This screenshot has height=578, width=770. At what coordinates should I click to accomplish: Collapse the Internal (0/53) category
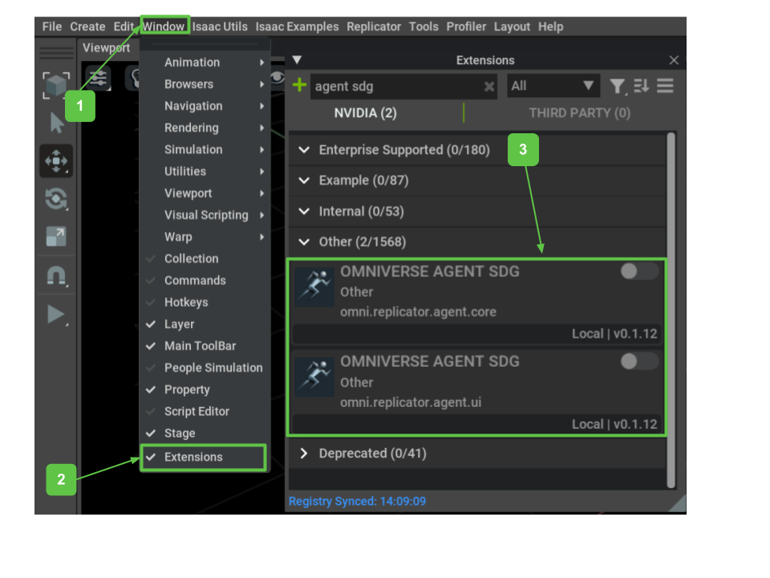tap(304, 211)
